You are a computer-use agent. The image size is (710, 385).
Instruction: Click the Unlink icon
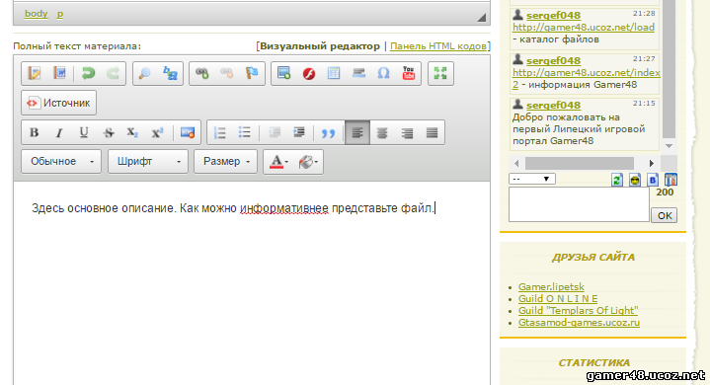coord(227,73)
